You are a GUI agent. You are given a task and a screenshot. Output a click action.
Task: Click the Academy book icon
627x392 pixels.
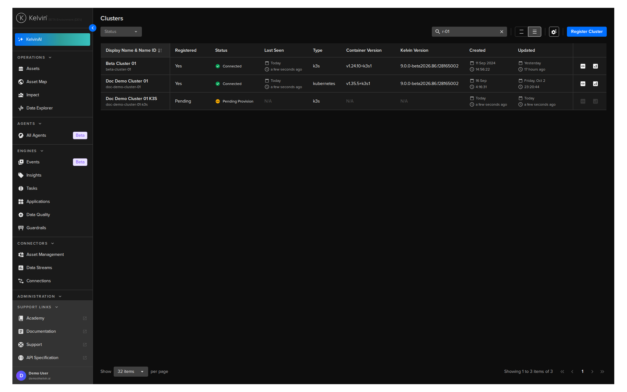[x=21, y=318]
